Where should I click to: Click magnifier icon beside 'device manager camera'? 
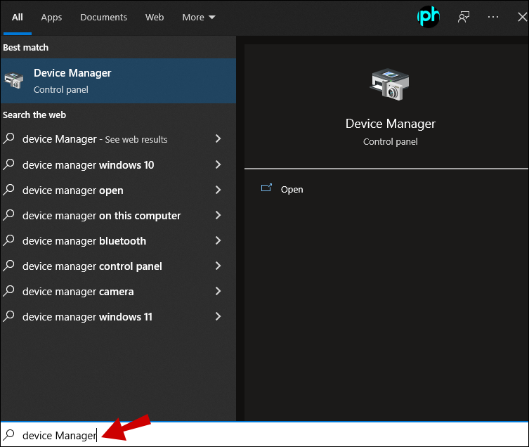pyautogui.click(x=10, y=291)
